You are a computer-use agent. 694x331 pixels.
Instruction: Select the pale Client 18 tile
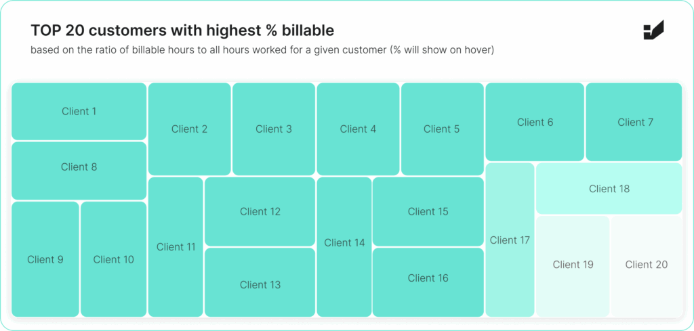point(609,189)
